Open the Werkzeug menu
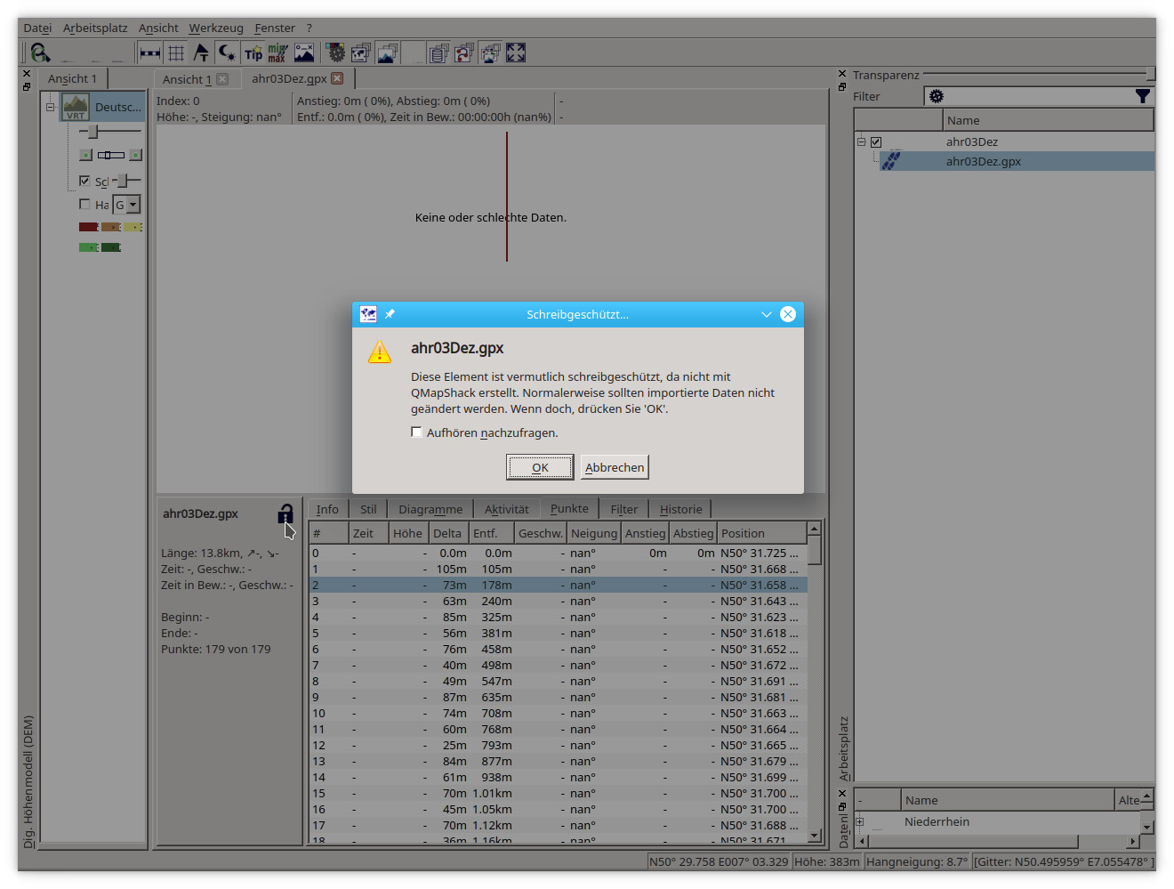 click(x=216, y=28)
